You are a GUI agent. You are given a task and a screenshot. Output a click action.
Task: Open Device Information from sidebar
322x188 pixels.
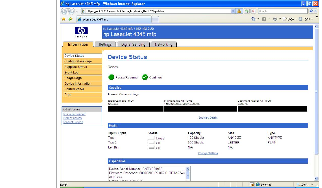[83, 83]
